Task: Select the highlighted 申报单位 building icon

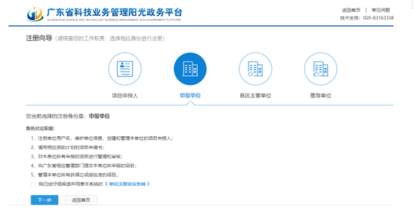Action: click(190, 69)
